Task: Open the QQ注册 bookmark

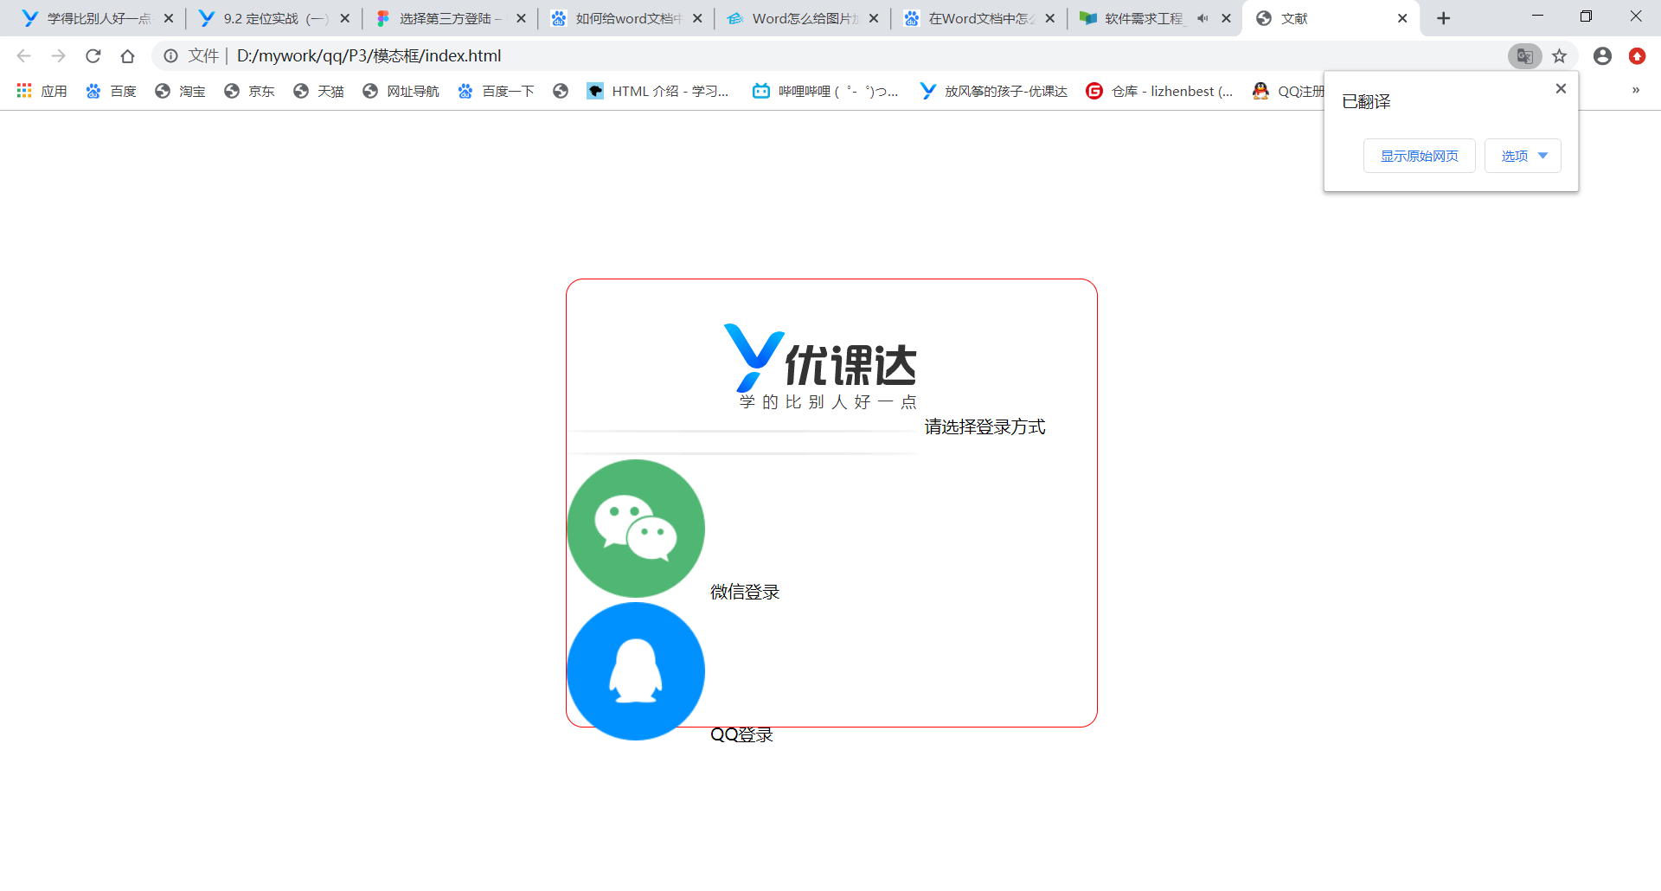Action: coord(1287,91)
